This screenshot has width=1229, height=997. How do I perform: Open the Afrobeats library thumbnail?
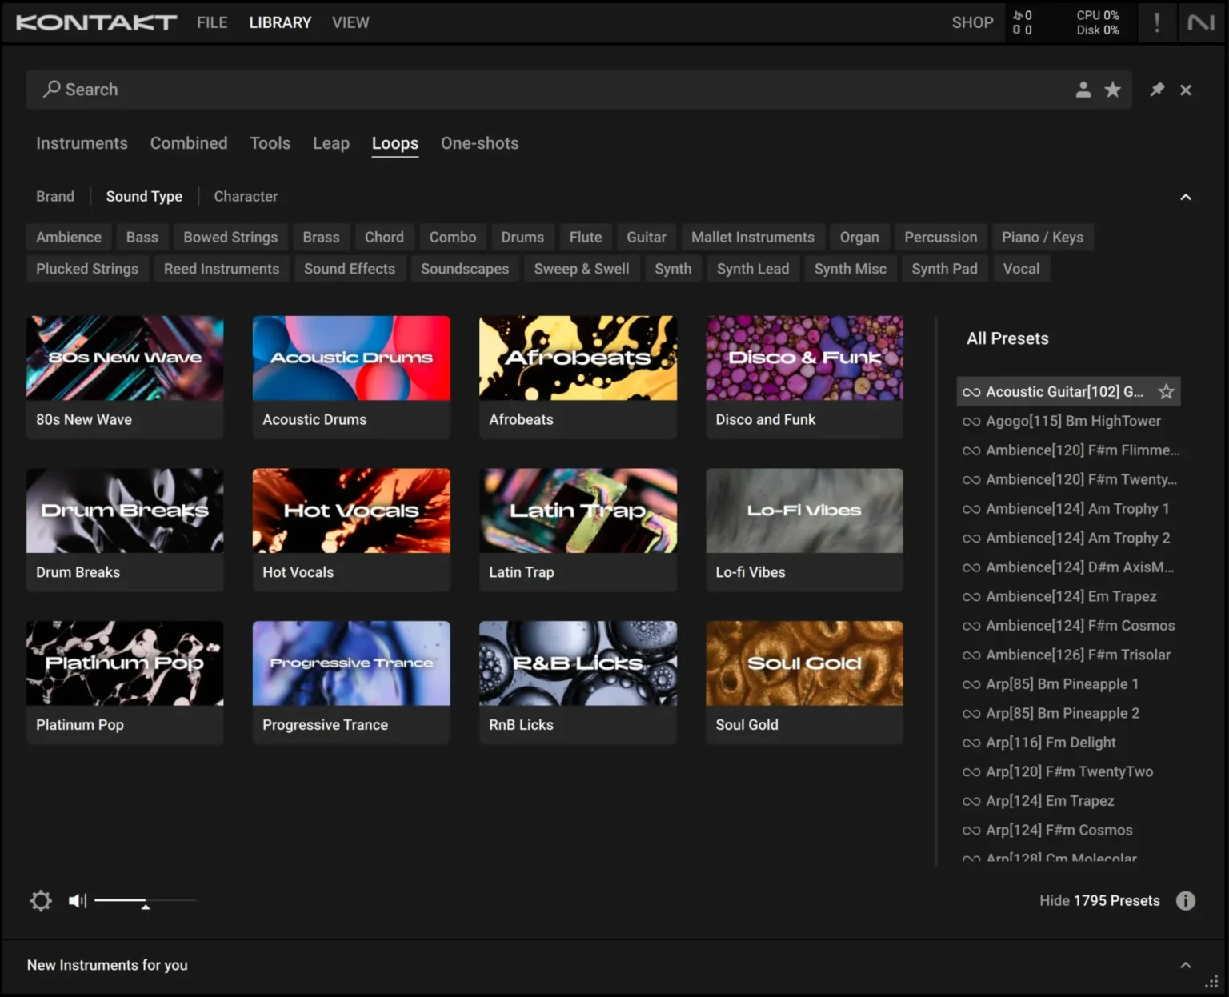[x=578, y=358]
